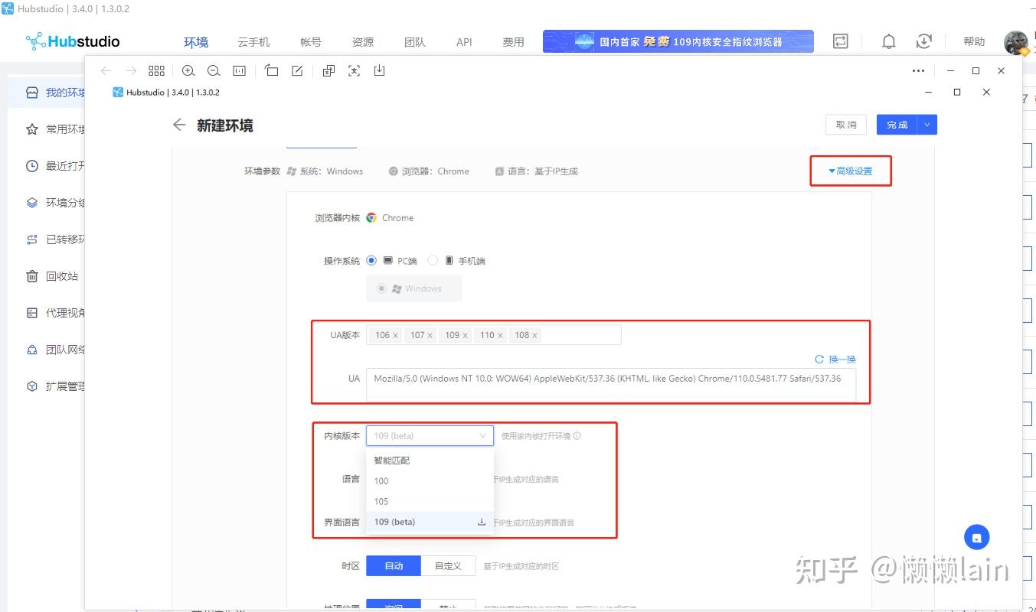The width and height of the screenshot is (1036, 612).
Task: Open the download center icon in header
Action: [924, 41]
